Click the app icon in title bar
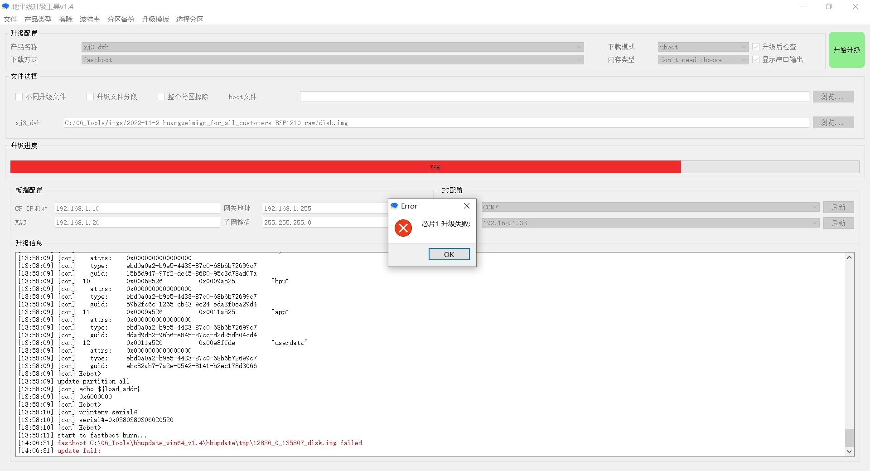Viewport: 870px width, 471px height. pyautogui.click(x=5, y=6)
